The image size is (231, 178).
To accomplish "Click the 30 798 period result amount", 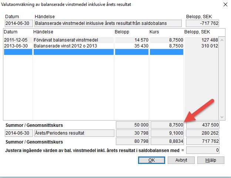I will click(x=132, y=133).
